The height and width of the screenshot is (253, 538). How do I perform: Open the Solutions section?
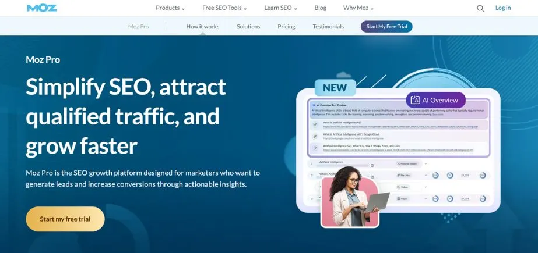248,26
